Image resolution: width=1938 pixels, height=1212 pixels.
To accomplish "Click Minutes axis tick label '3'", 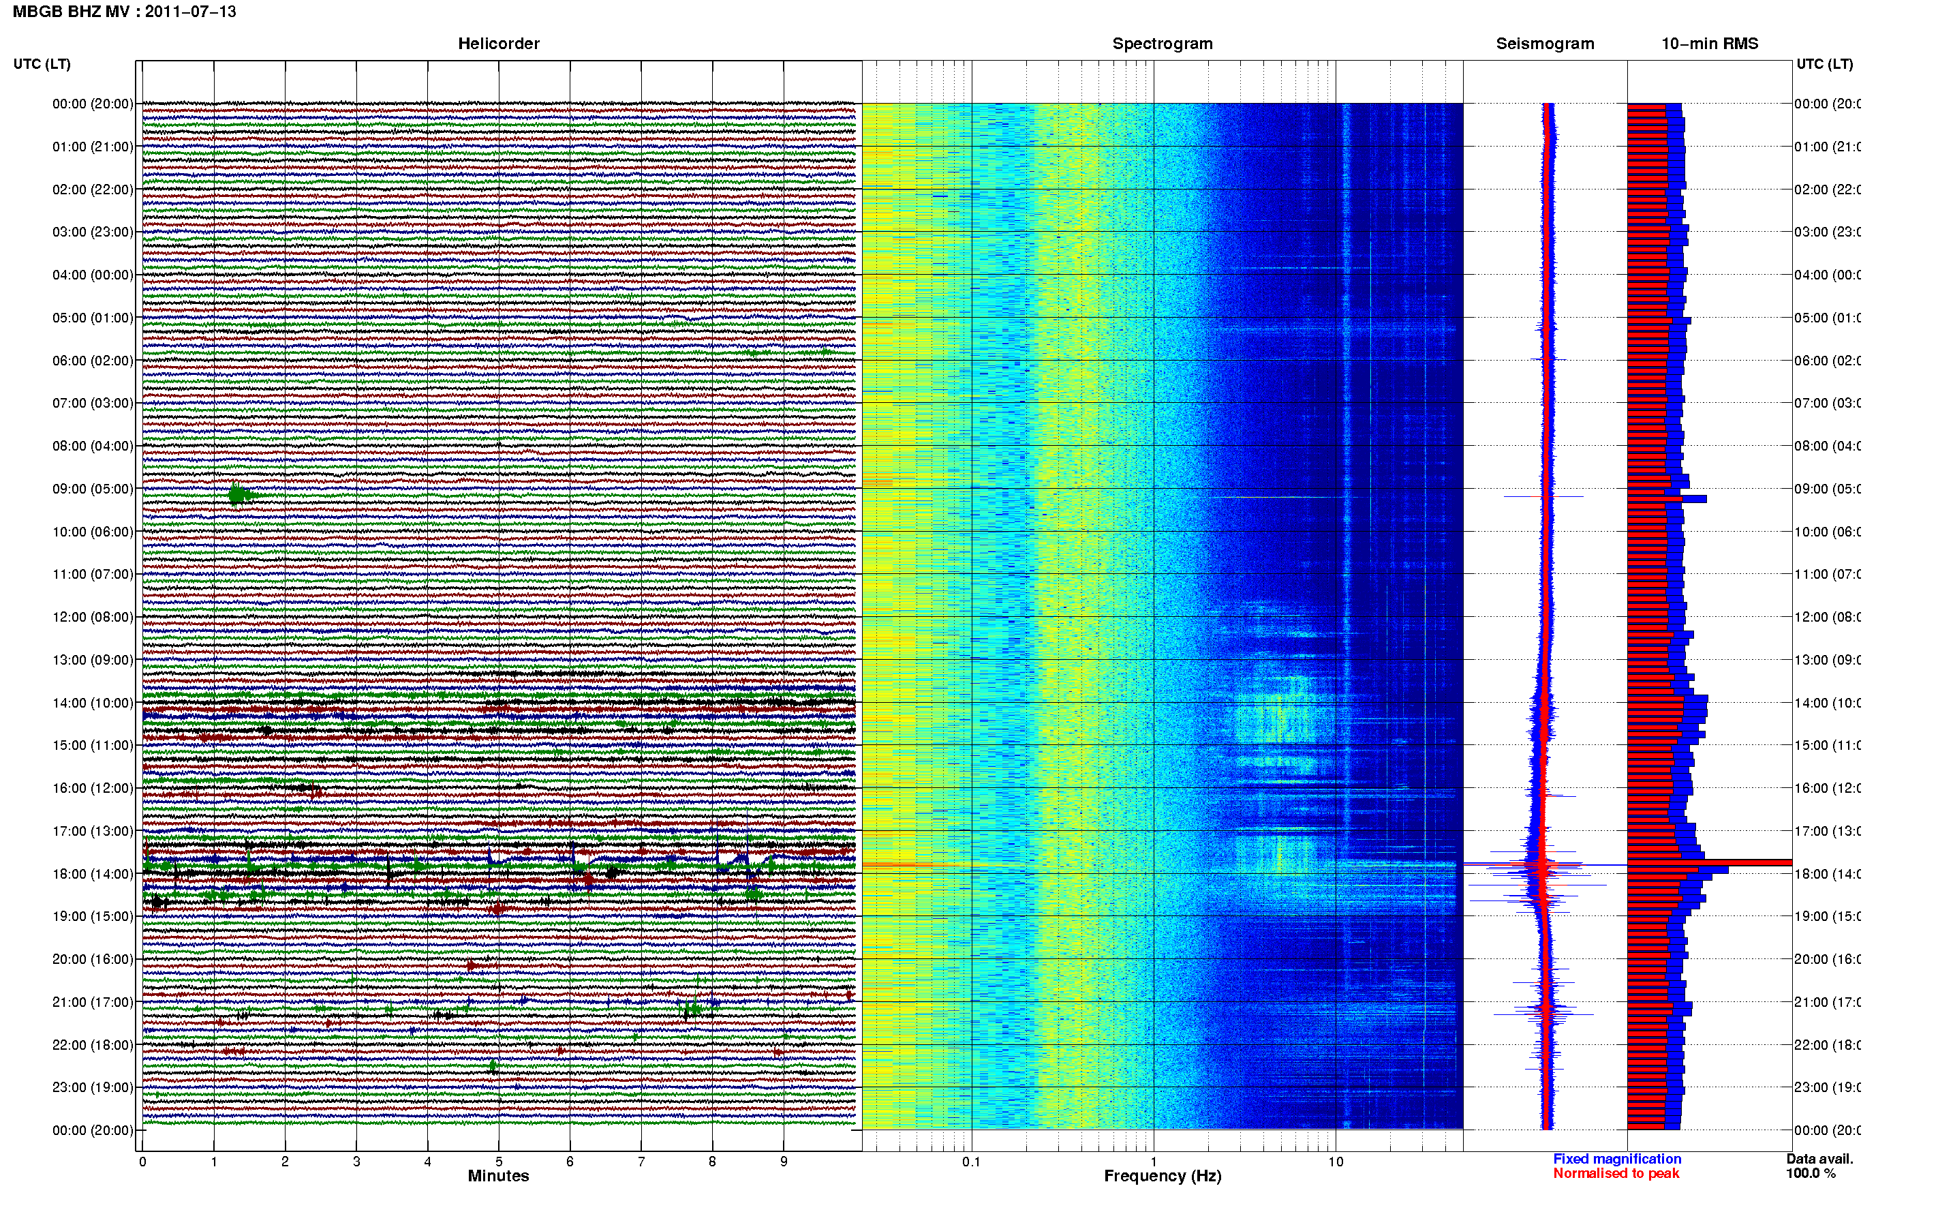I will (x=356, y=1162).
